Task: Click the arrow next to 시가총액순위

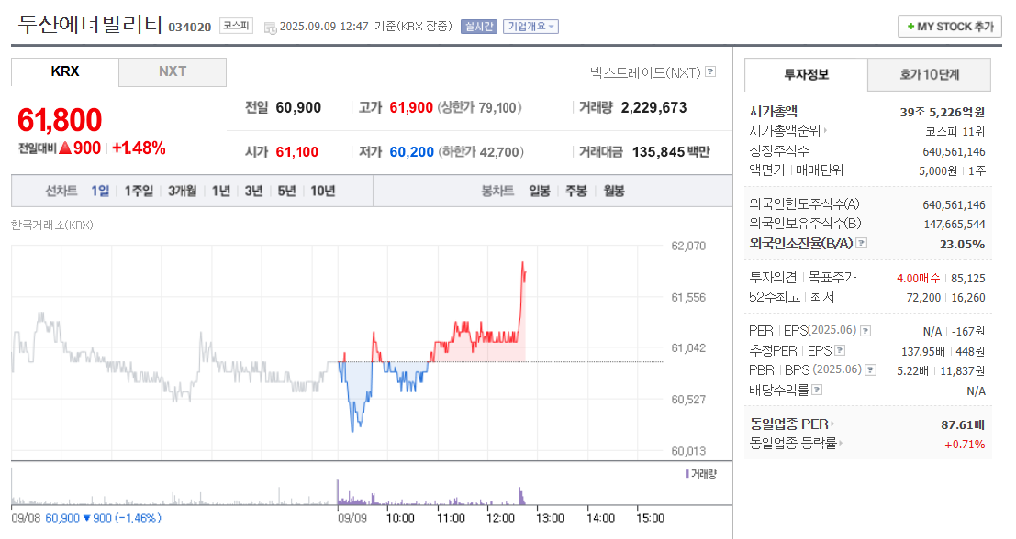Action: pos(825,131)
